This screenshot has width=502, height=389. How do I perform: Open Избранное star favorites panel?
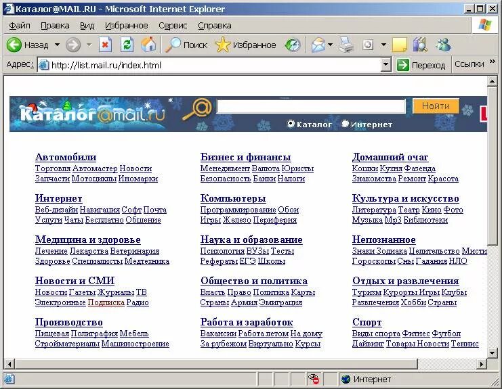pyautogui.click(x=245, y=45)
